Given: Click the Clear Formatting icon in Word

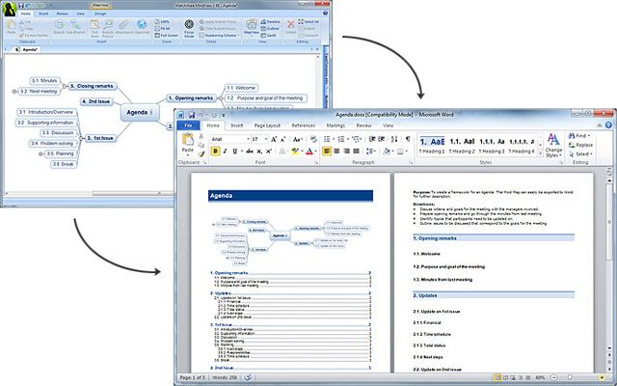Looking at the screenshot, I should coord(313,139).
